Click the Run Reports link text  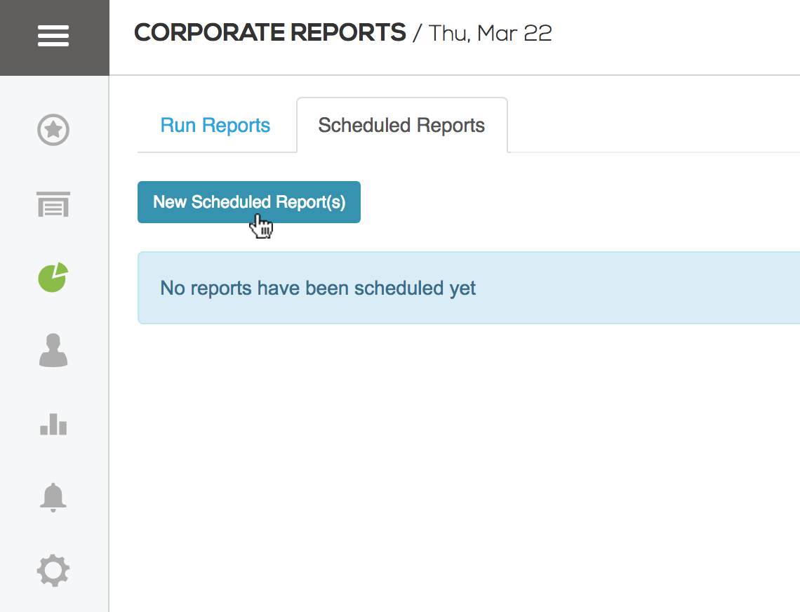(x=215, y=125)
